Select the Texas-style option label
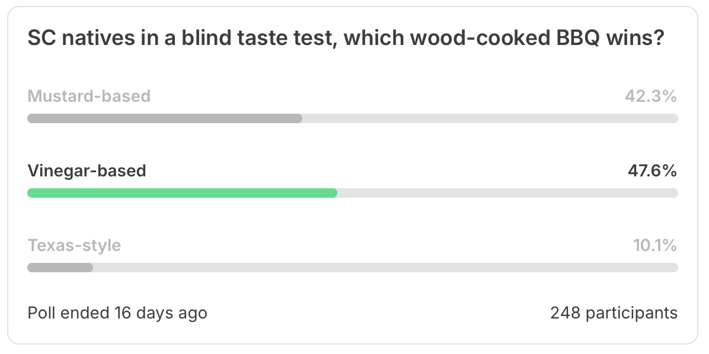 [74, 245]
